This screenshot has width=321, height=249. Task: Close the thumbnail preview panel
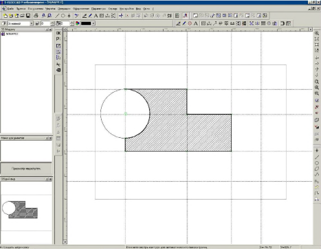coord(50,179)
